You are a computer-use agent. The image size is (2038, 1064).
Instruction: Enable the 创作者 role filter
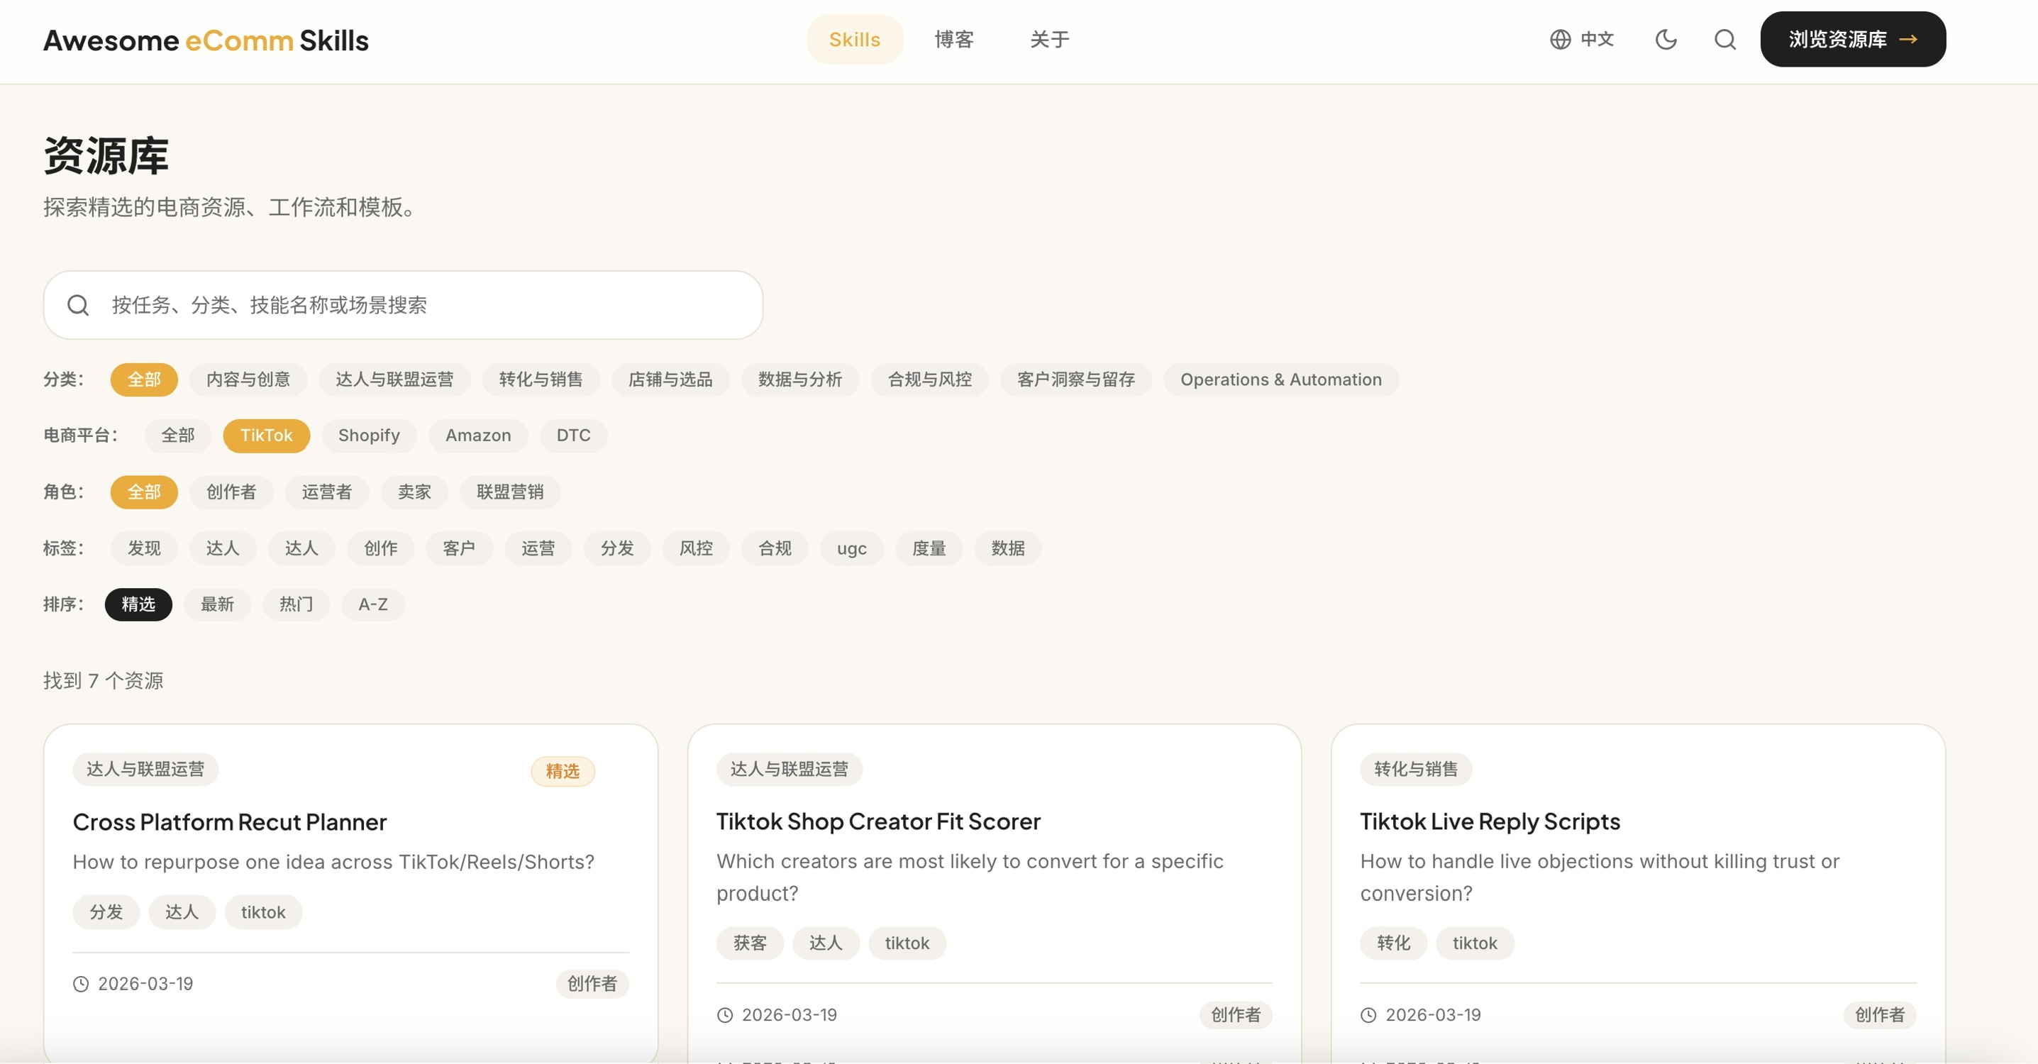pos(231,492)
